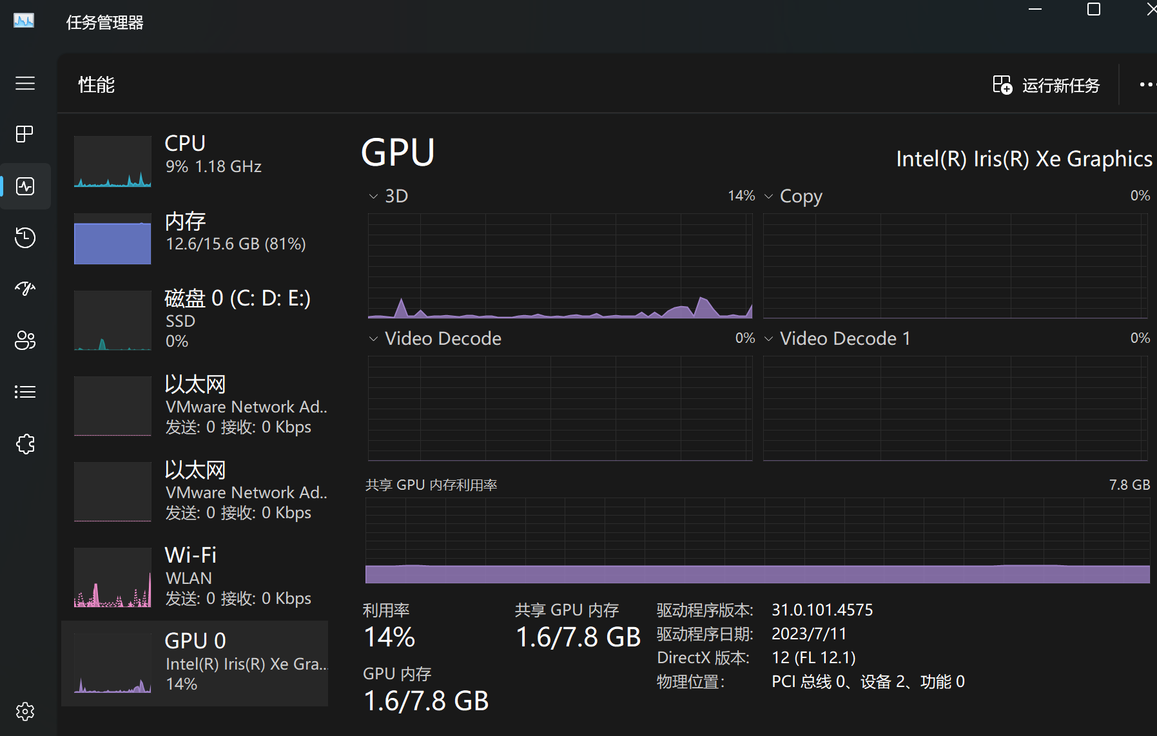Open Task Manager settings gear
The height and width of the screenshot is (736, 1157).
coord(25,712)
